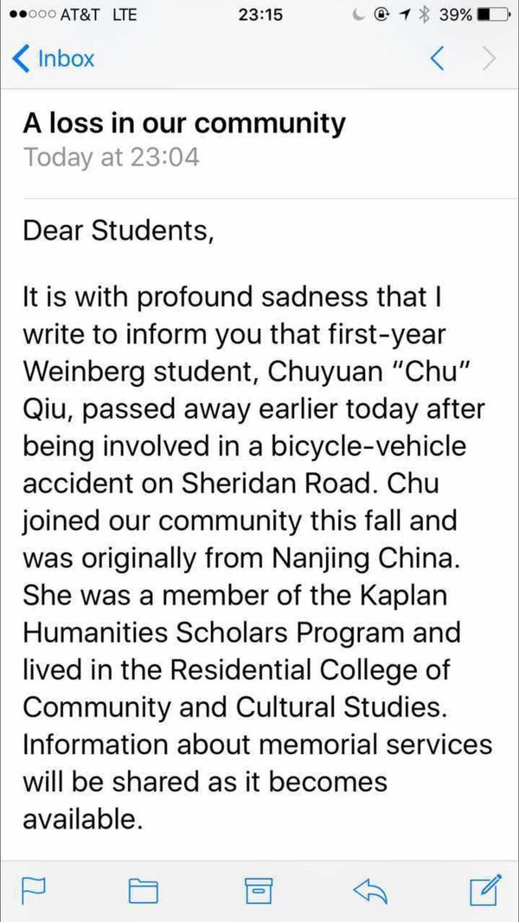Viewport: 519px width, 922px height.
Task: Tap the subject 'A loss in our community'
Action: pos(184,124)
